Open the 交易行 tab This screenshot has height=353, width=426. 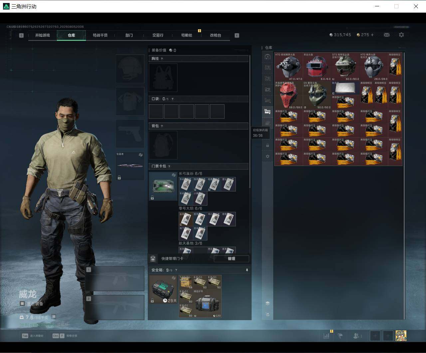[x=158, y=35]
